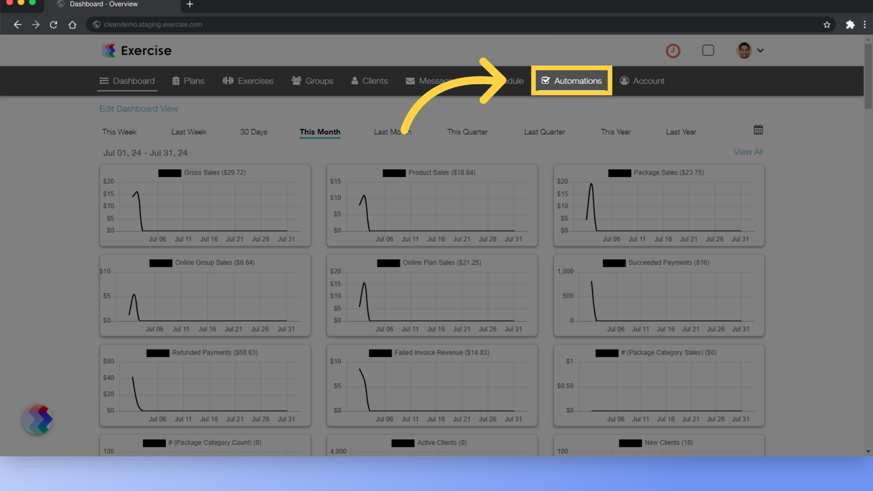
Task: Select the This Quarter tab
Action: [467, 132]
